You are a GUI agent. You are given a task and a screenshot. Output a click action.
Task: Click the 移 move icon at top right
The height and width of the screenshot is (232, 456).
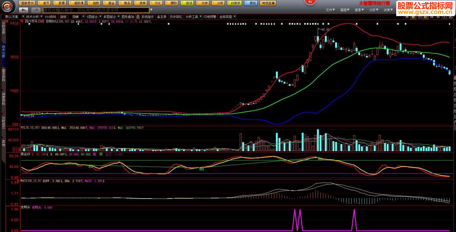pos(438,17)
